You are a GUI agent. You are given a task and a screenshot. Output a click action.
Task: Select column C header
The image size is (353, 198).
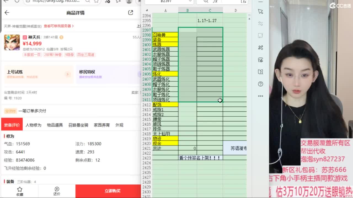(x=210, y=10)
